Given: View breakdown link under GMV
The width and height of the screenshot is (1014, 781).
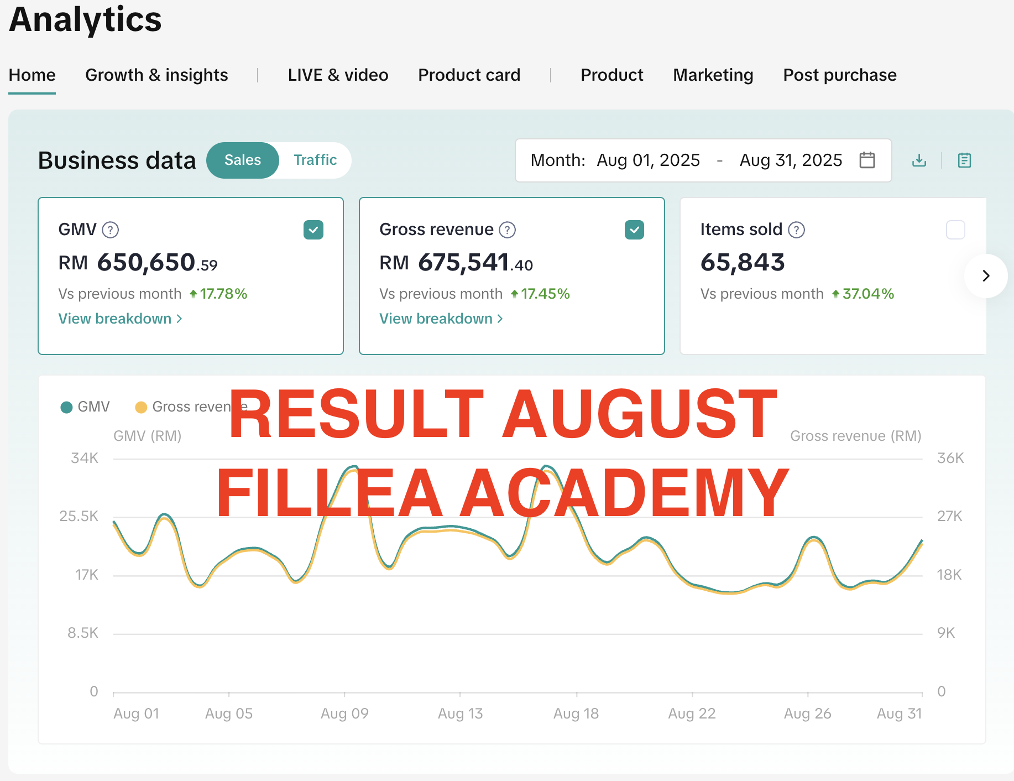Looking at the screenshot, I should [x=120, y=319].
